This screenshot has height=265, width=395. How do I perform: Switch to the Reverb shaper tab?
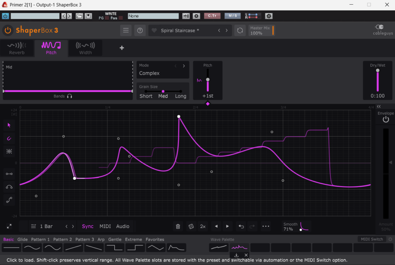click(17, 48)
